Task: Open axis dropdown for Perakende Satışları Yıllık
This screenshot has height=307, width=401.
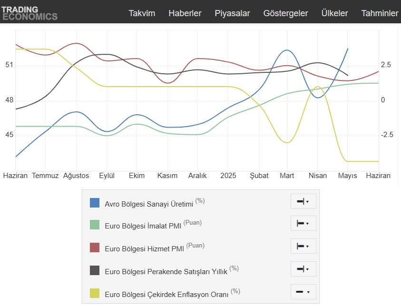Action: (303, 269)
